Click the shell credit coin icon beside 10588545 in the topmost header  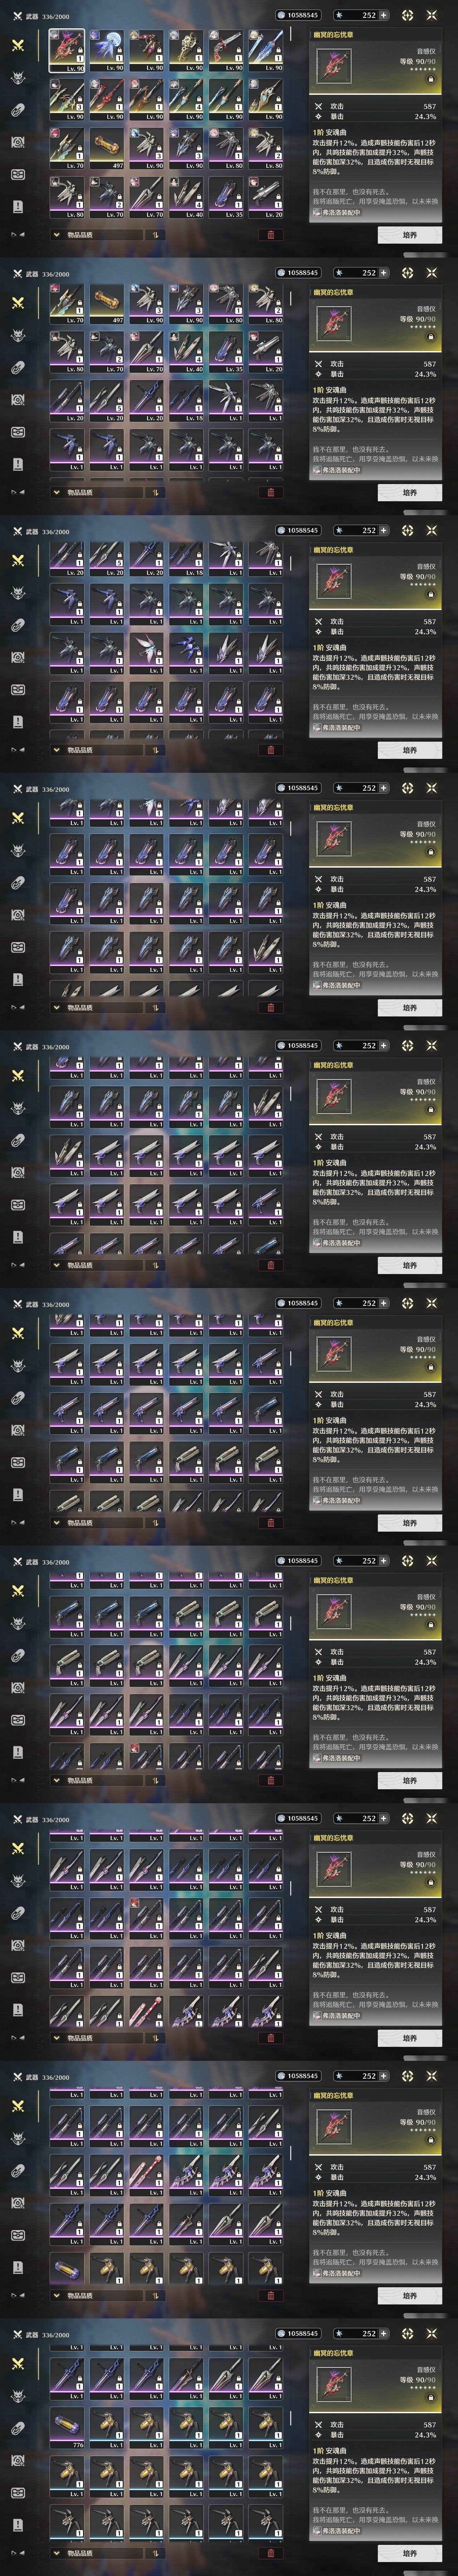(x=280, y=15)
